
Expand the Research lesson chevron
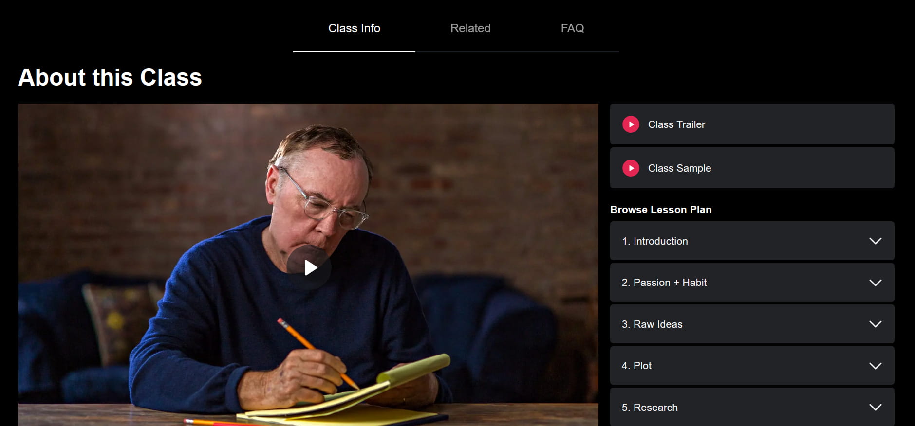click(875, 408)
